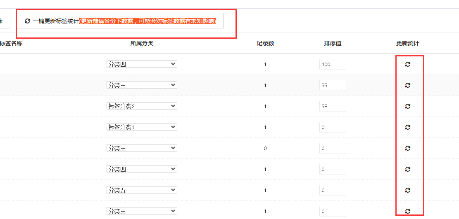This screenshot has width=459, height=219.
Task: Open the 标签分类1 category dropdown
Action: click(142, 127)
